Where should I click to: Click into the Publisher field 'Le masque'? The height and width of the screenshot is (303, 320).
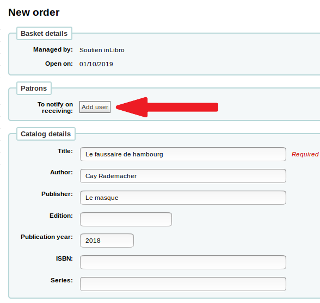(x=183, y=198)
